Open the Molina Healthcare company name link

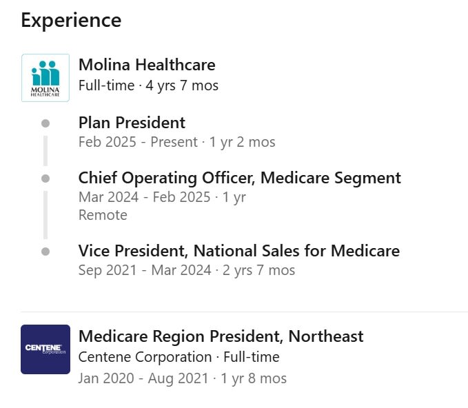click(147, 65)
